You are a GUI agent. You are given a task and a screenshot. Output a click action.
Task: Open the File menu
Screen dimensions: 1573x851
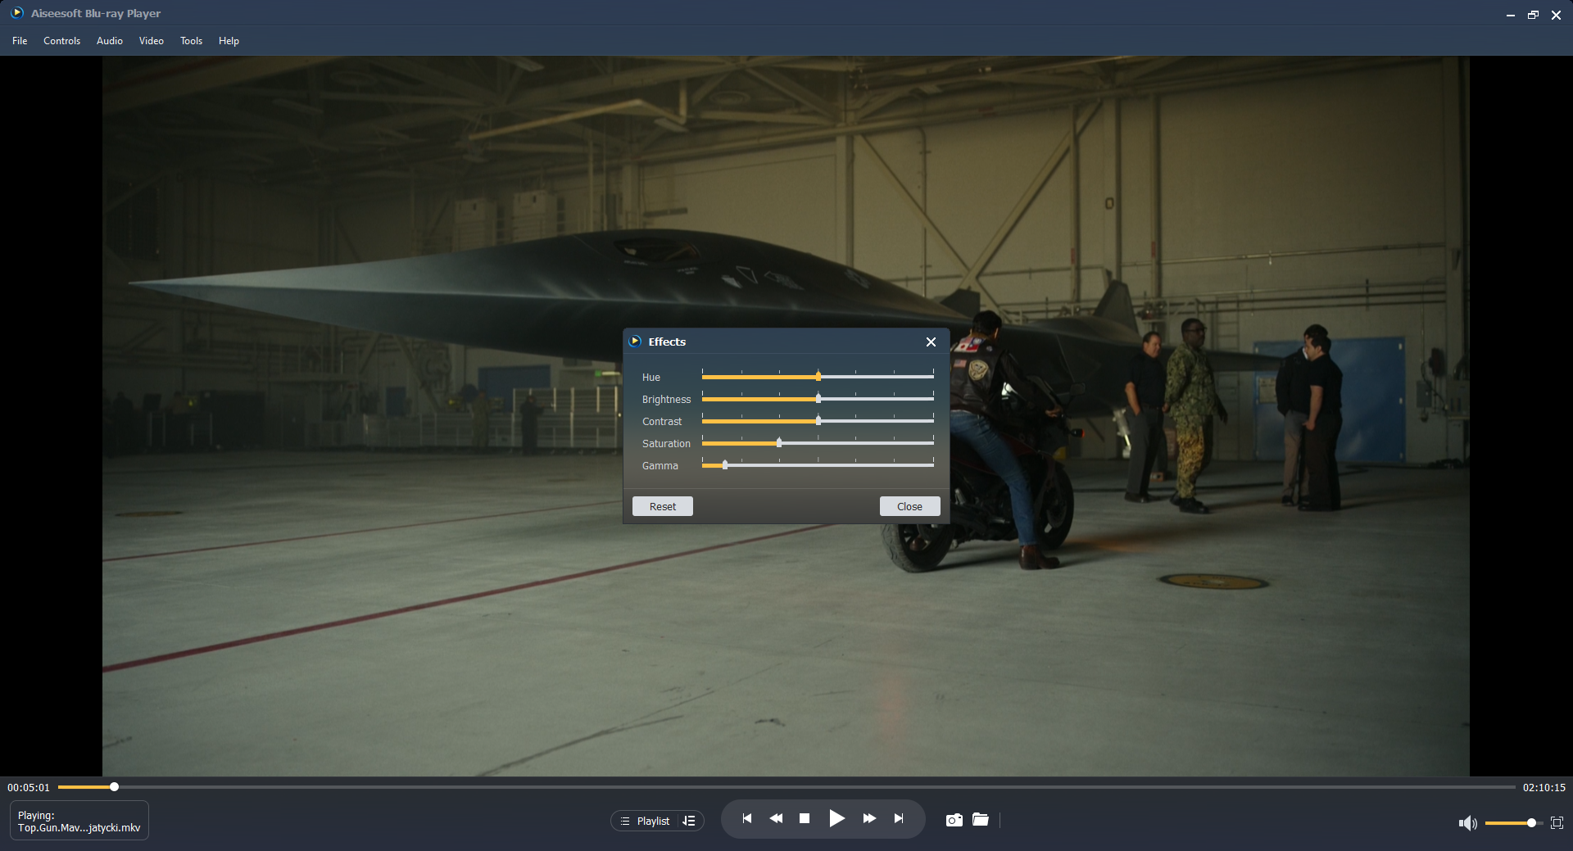20,41
